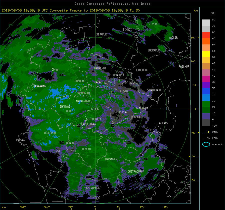Click the YADGIR city label
The width and height of the screenshot is (225, 210).
173,38
